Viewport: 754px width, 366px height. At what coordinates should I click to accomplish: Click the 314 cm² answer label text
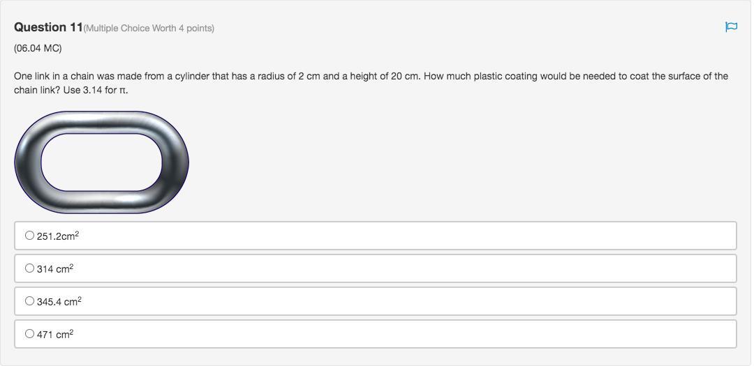coord(55,269)
